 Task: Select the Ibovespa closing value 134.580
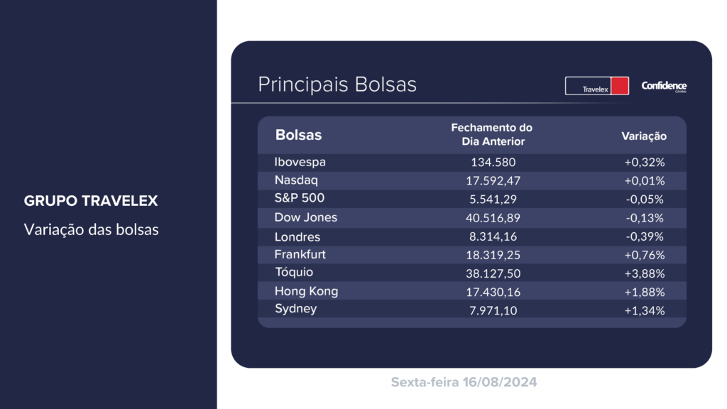click(x=493, y=163)
